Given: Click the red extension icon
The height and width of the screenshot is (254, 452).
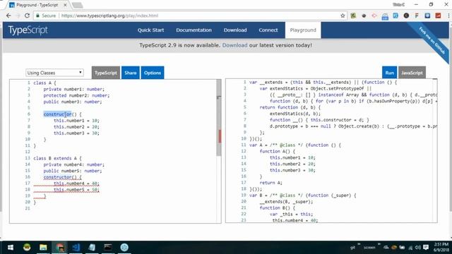Looking at the screenshot, I should [438, 16].
